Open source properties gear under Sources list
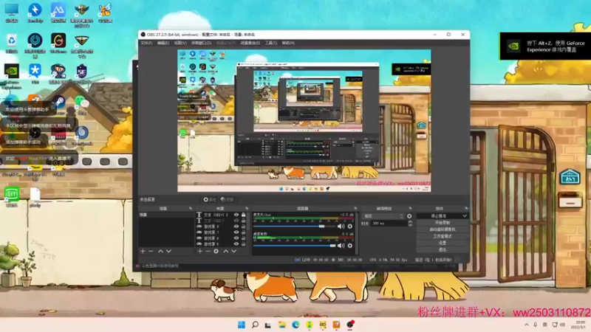Viewport: 591px width, 332px height. [x=216, y=251]
